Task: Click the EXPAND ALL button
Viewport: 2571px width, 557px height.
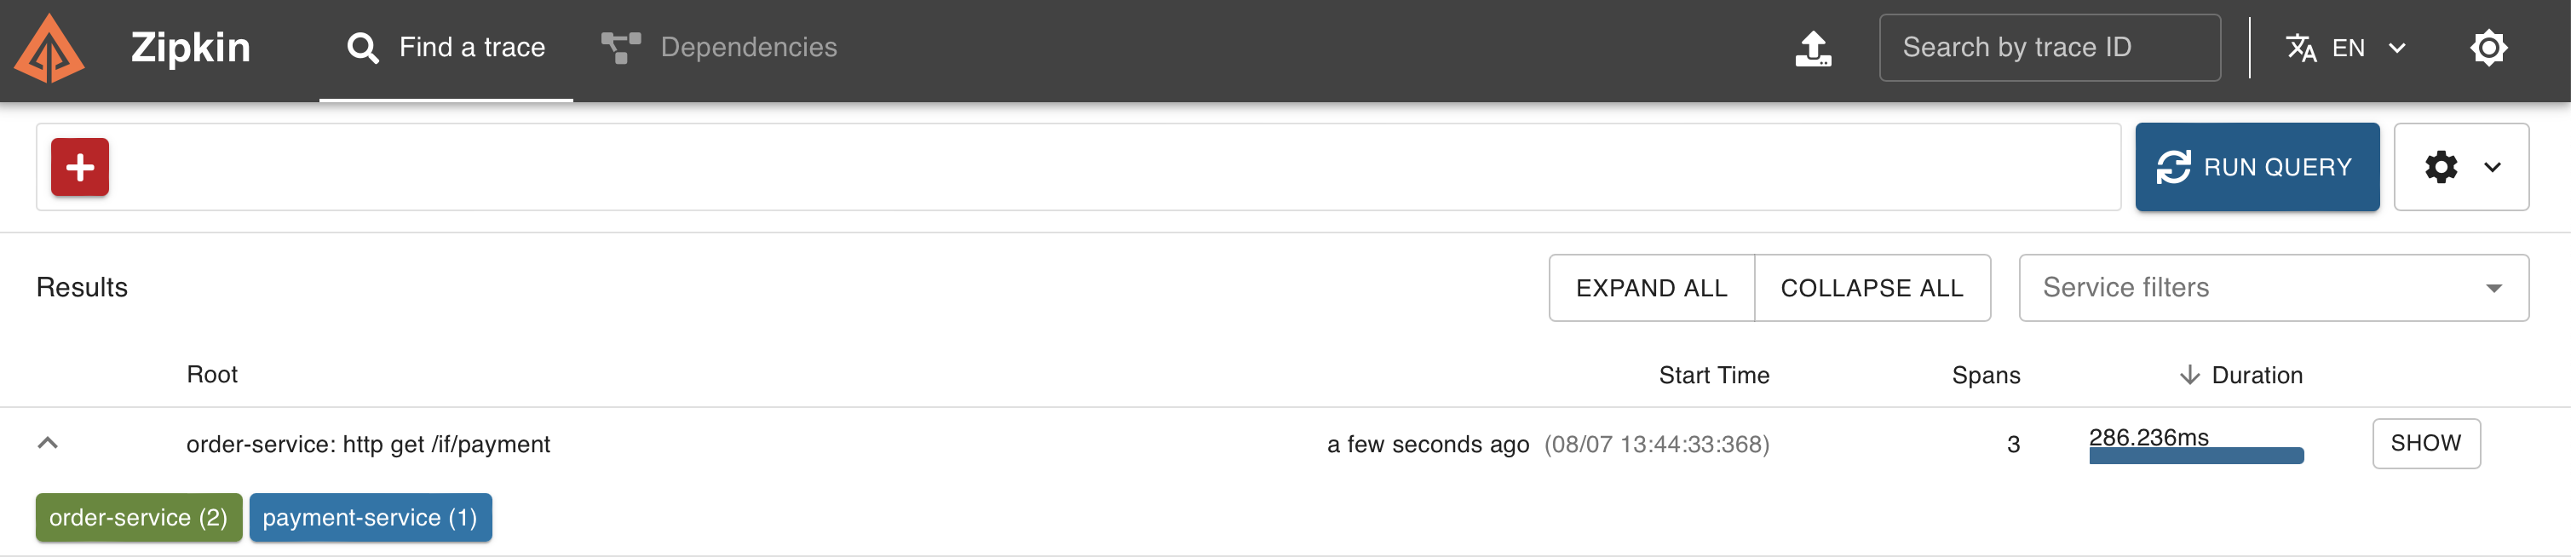Action: click(x=1651, y=288)
